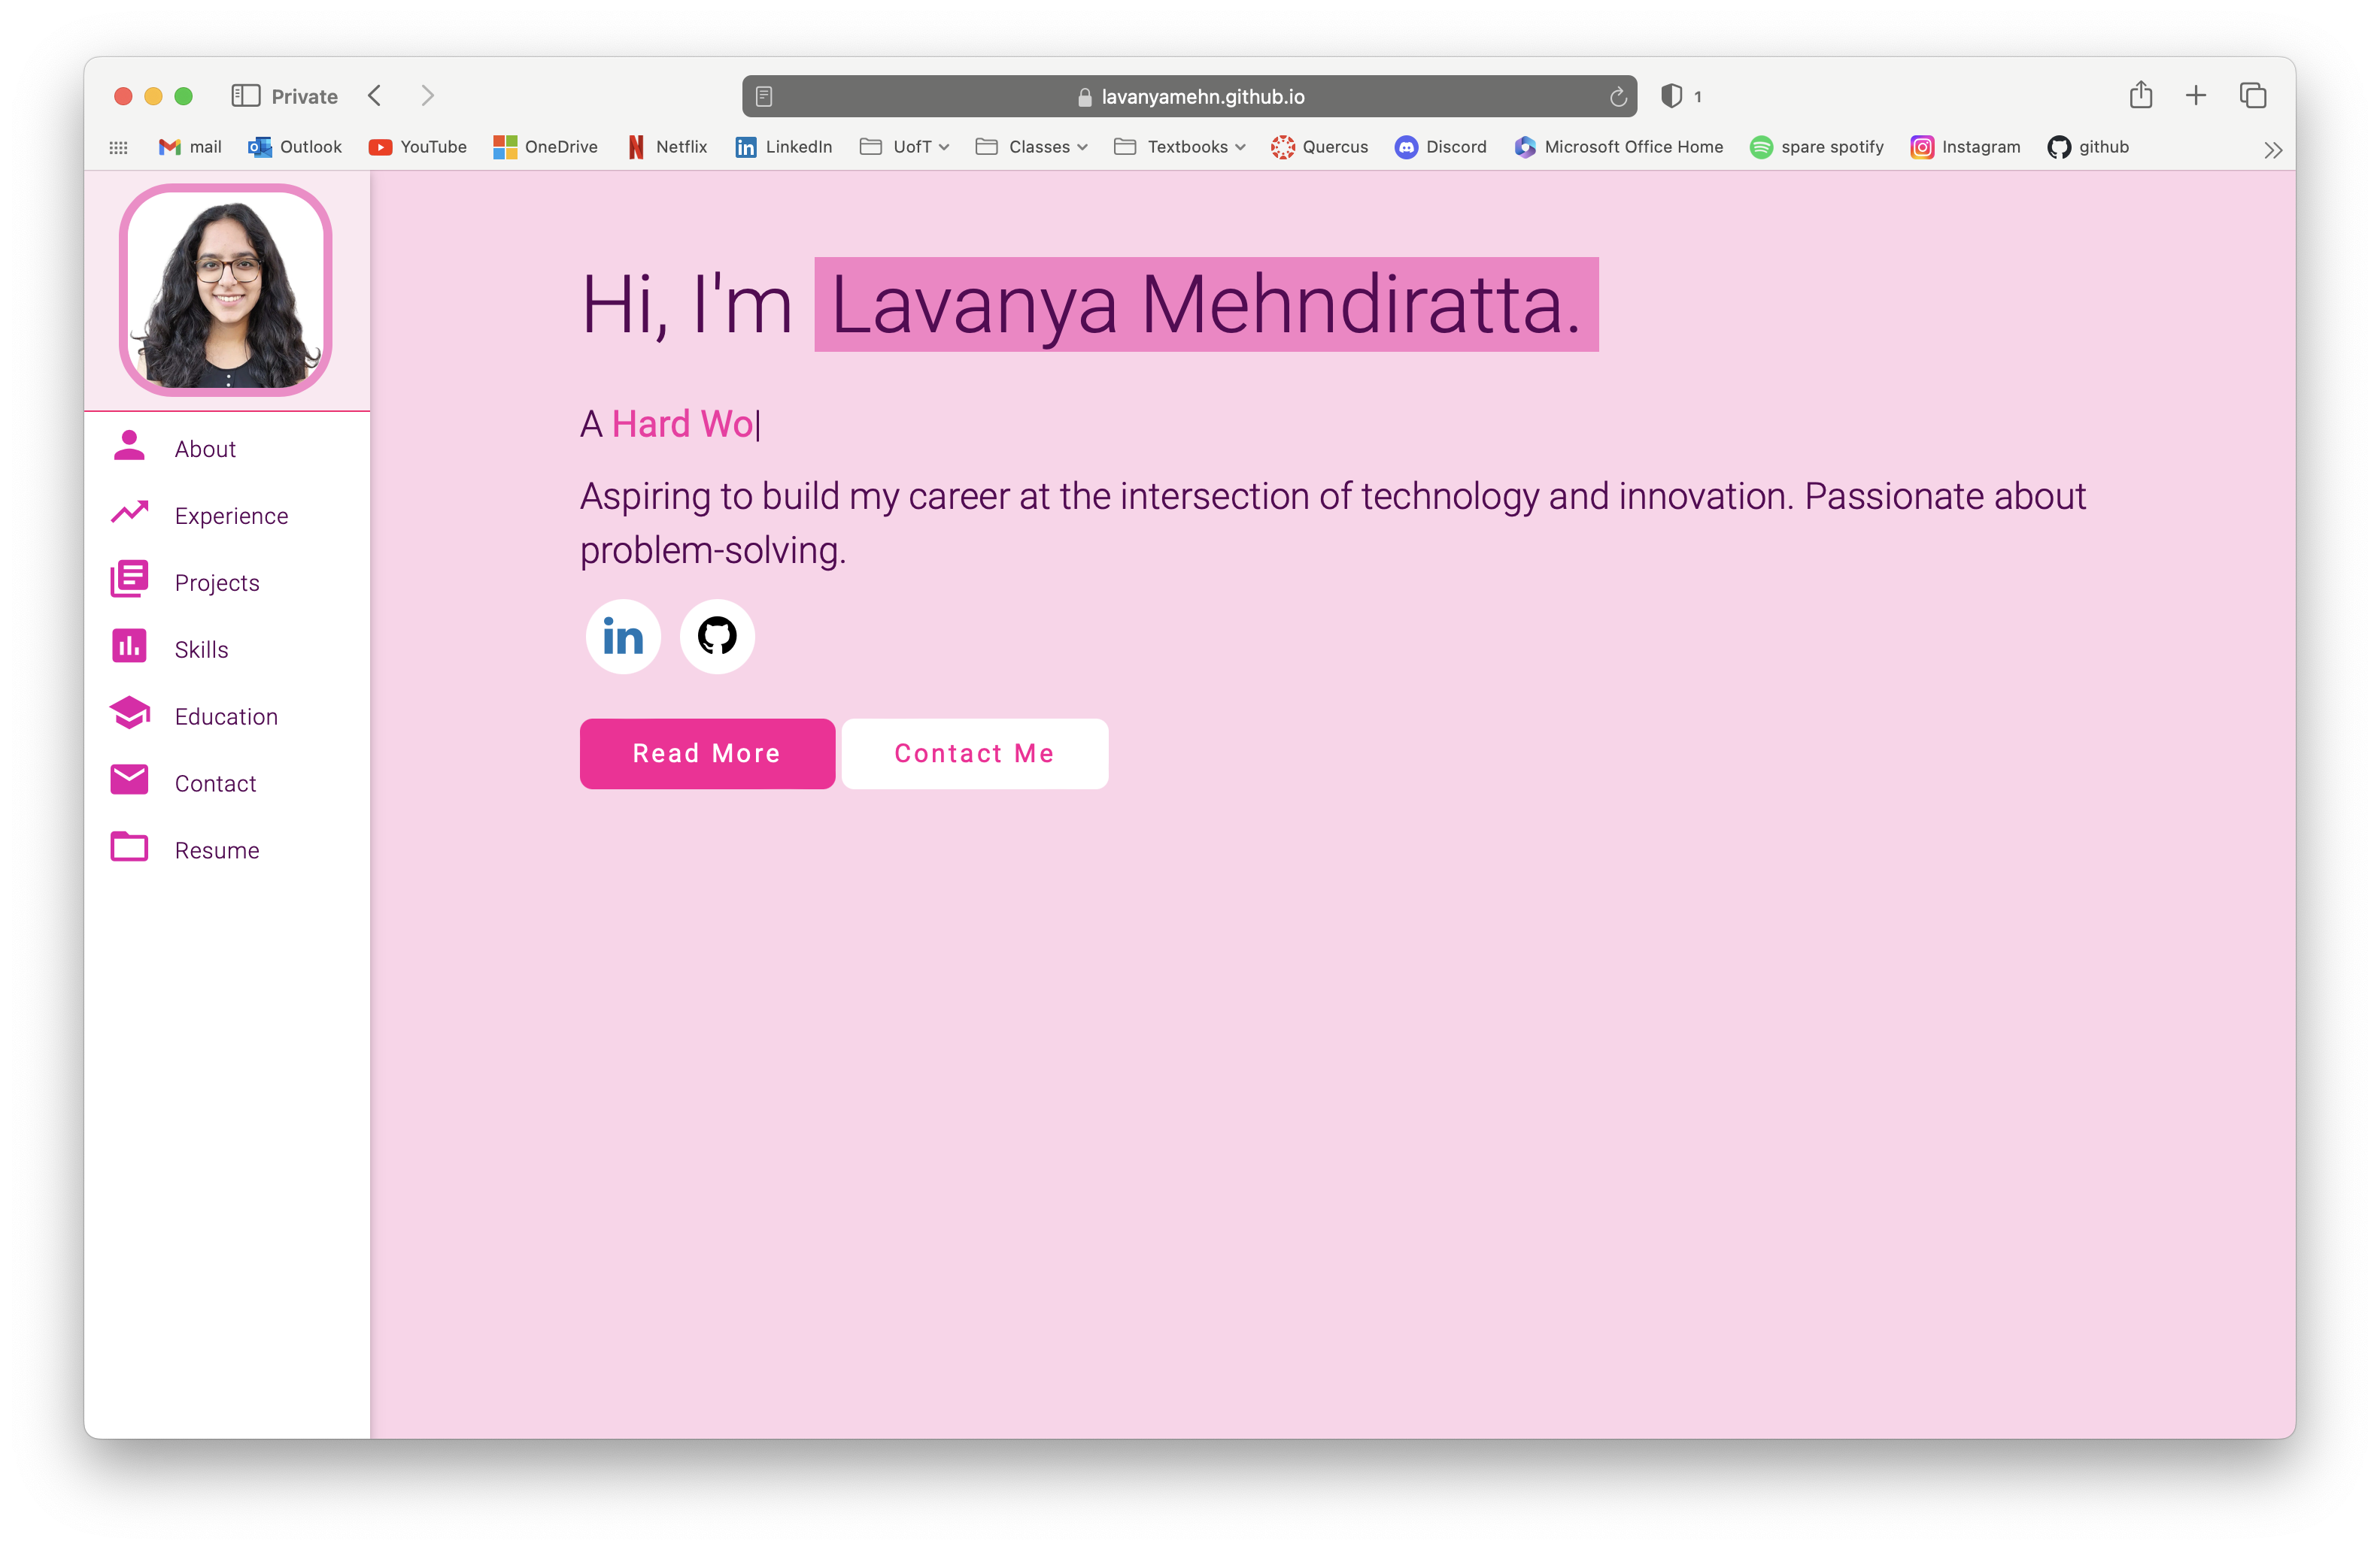The image size is (2380, 1550).
Task: Open the Discord bookmark
Action: (1441, 147)
